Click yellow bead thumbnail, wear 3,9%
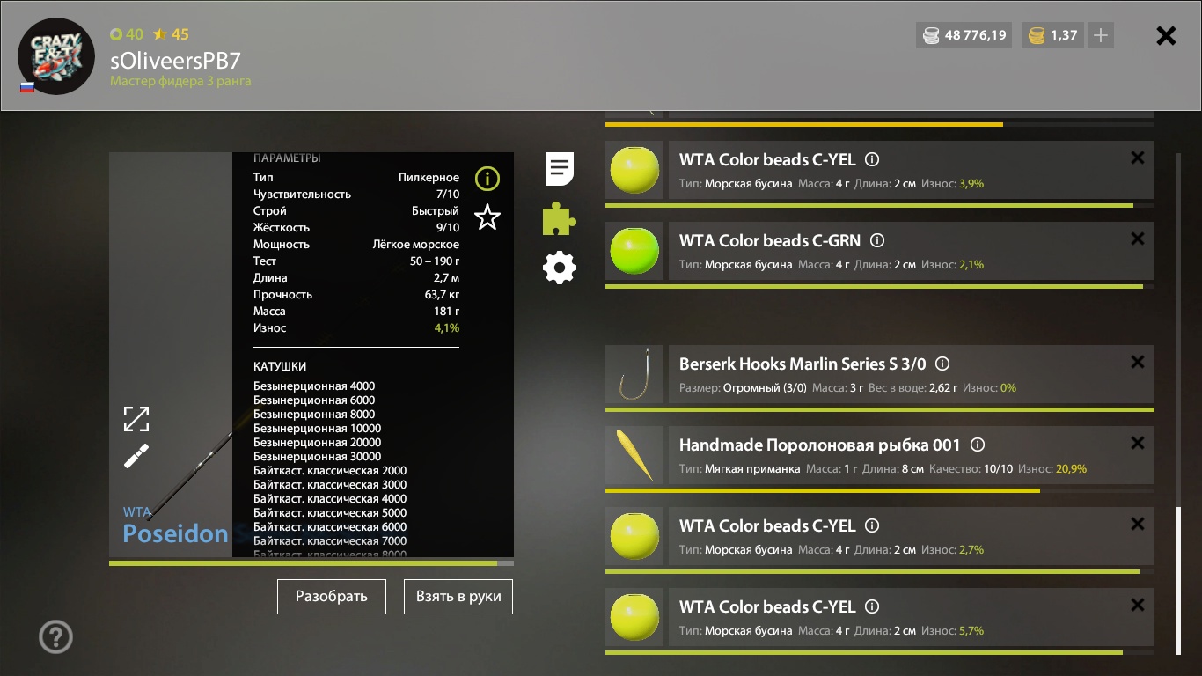1202x676 pixels. click(x=634, y=170)
